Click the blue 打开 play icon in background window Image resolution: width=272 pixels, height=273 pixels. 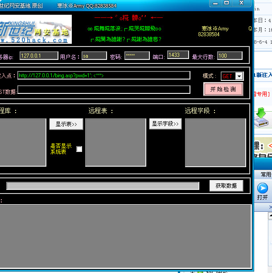coord(263,188)
